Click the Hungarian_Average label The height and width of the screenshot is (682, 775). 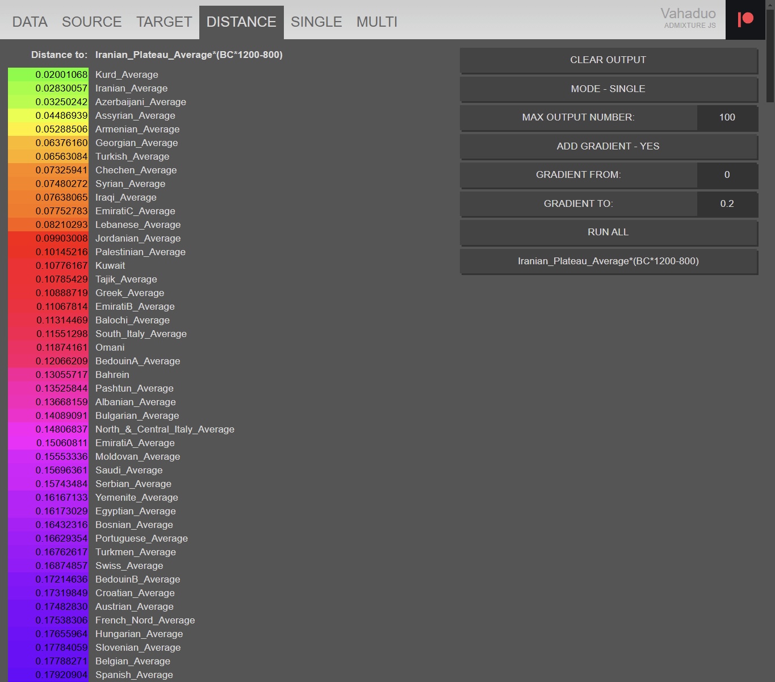click(139, 634)
